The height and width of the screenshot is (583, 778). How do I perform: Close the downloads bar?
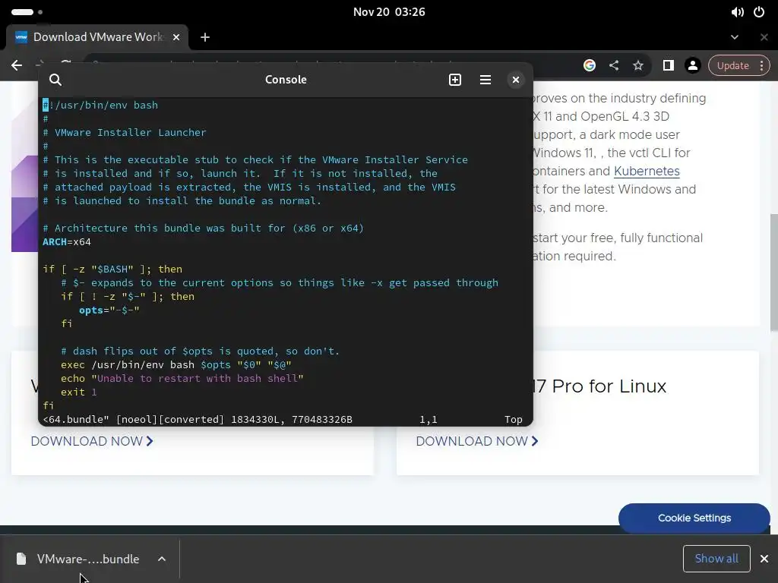(x=764, y=559)
